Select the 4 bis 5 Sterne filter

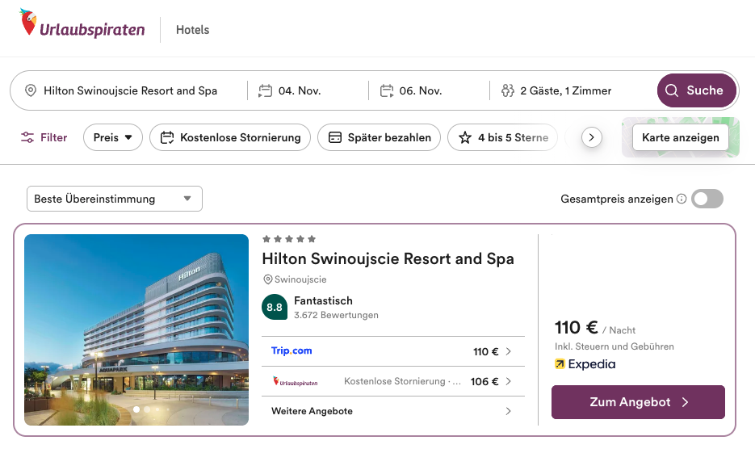pyautogui.click(x=503, y=137)
